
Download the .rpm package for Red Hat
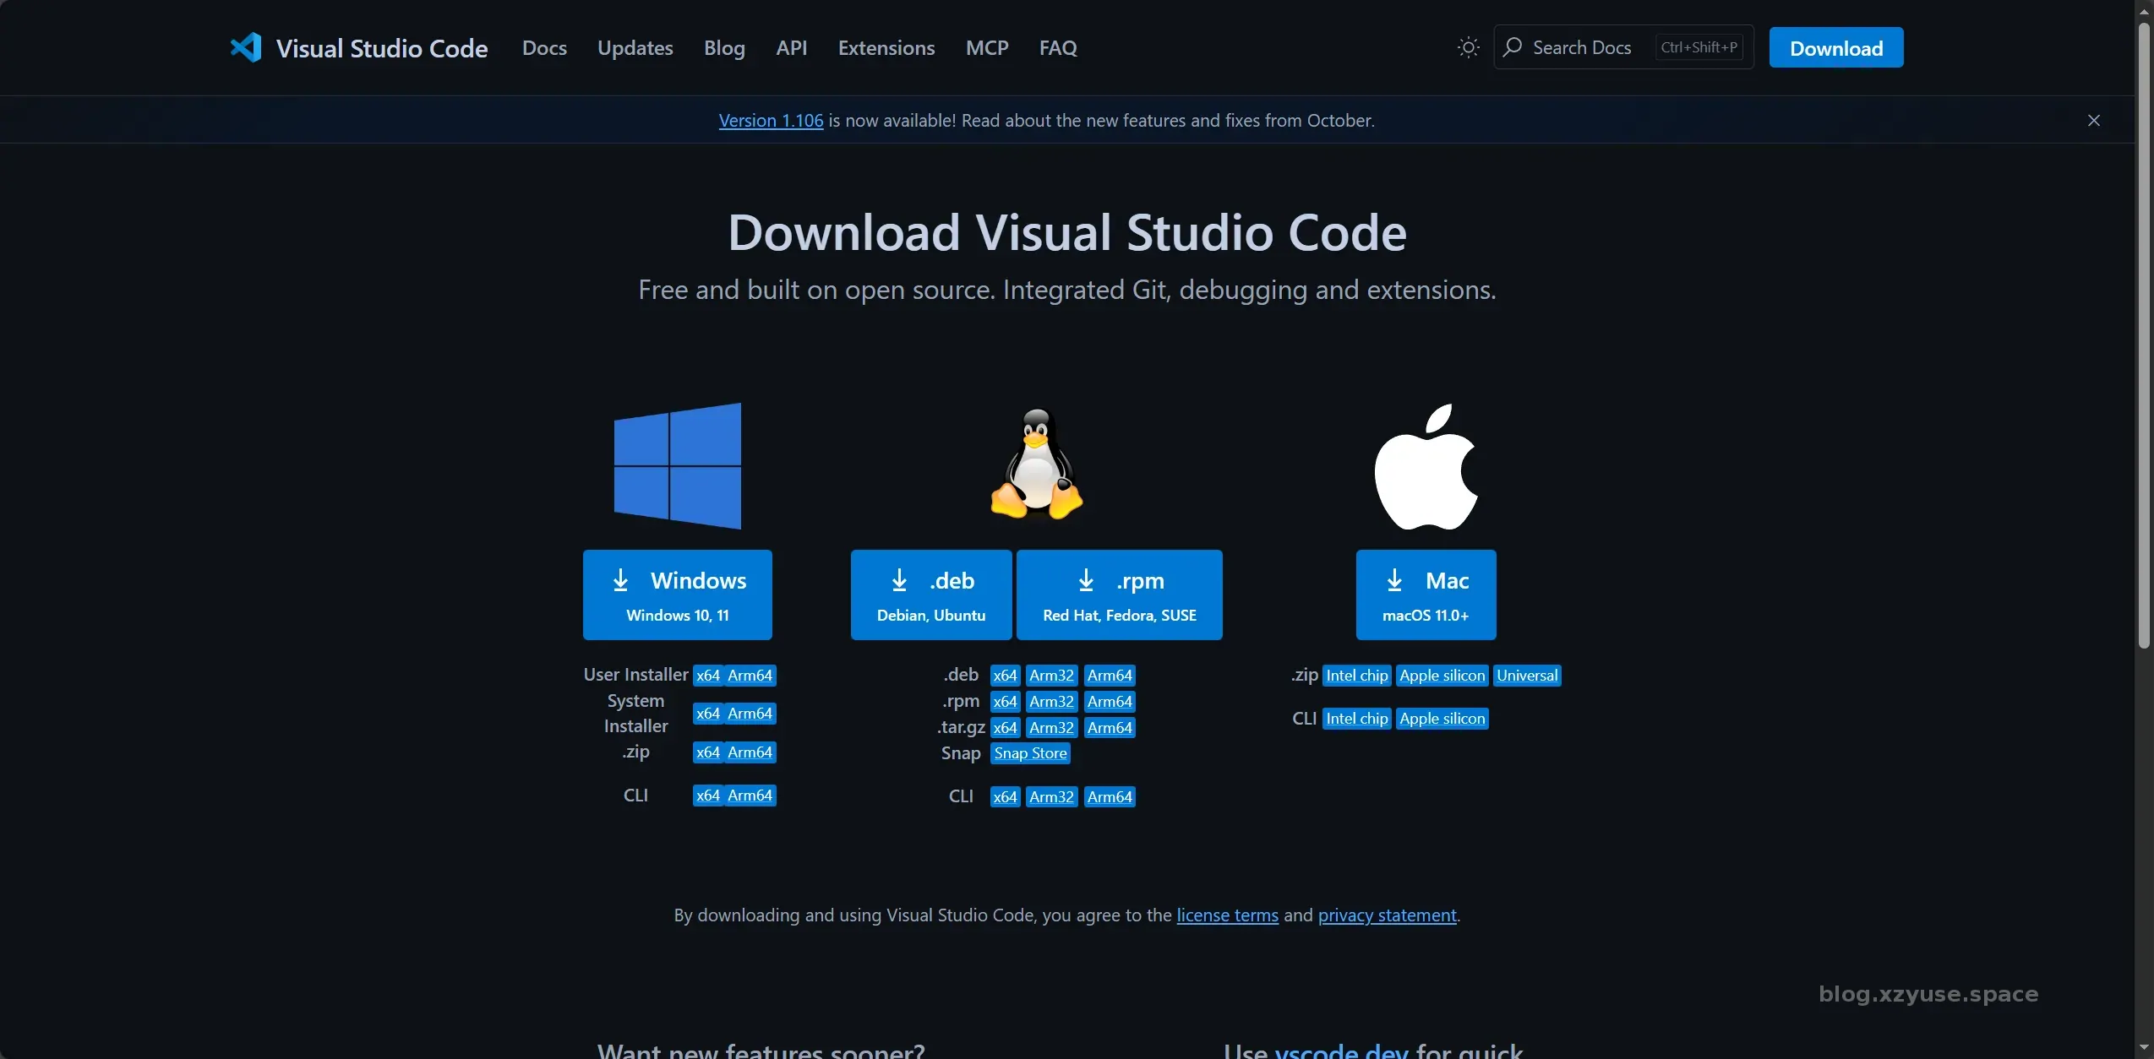pyautogui.click(x=1119, y=595)
